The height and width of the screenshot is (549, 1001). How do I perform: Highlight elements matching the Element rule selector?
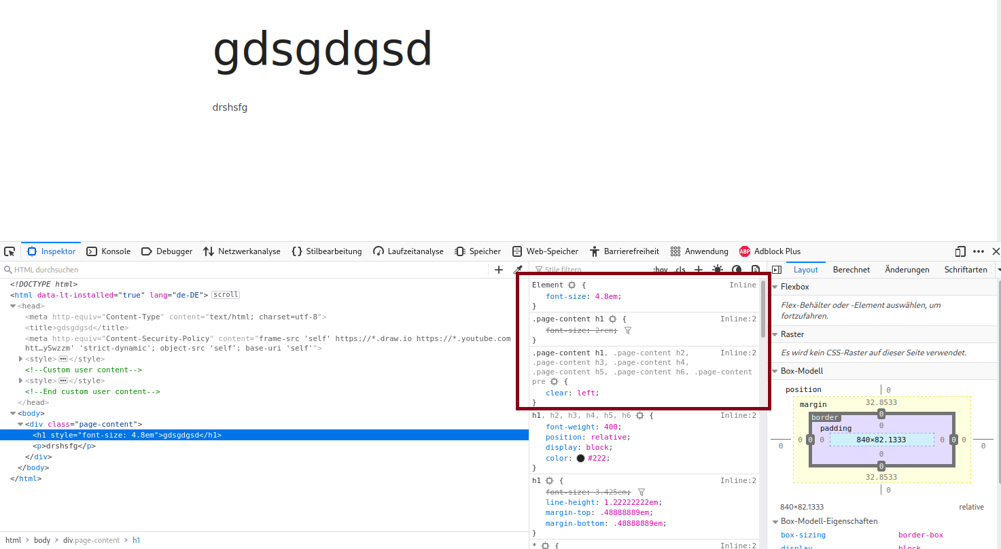click(572, 285)
